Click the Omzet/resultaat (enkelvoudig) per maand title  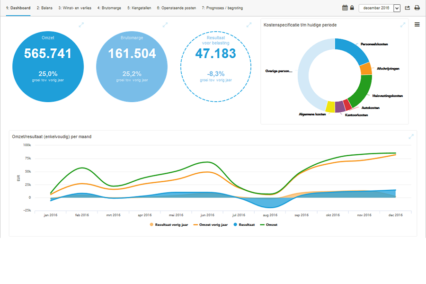click(52, 137)
